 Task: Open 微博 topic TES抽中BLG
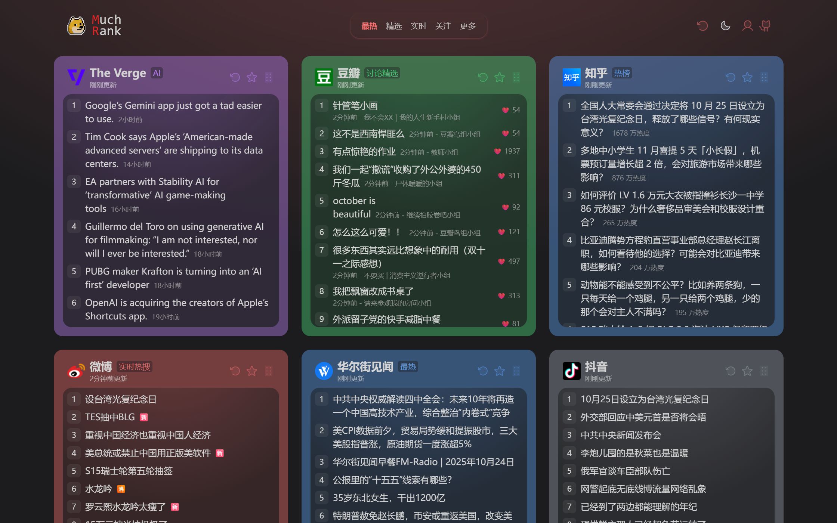coord(110,417)
